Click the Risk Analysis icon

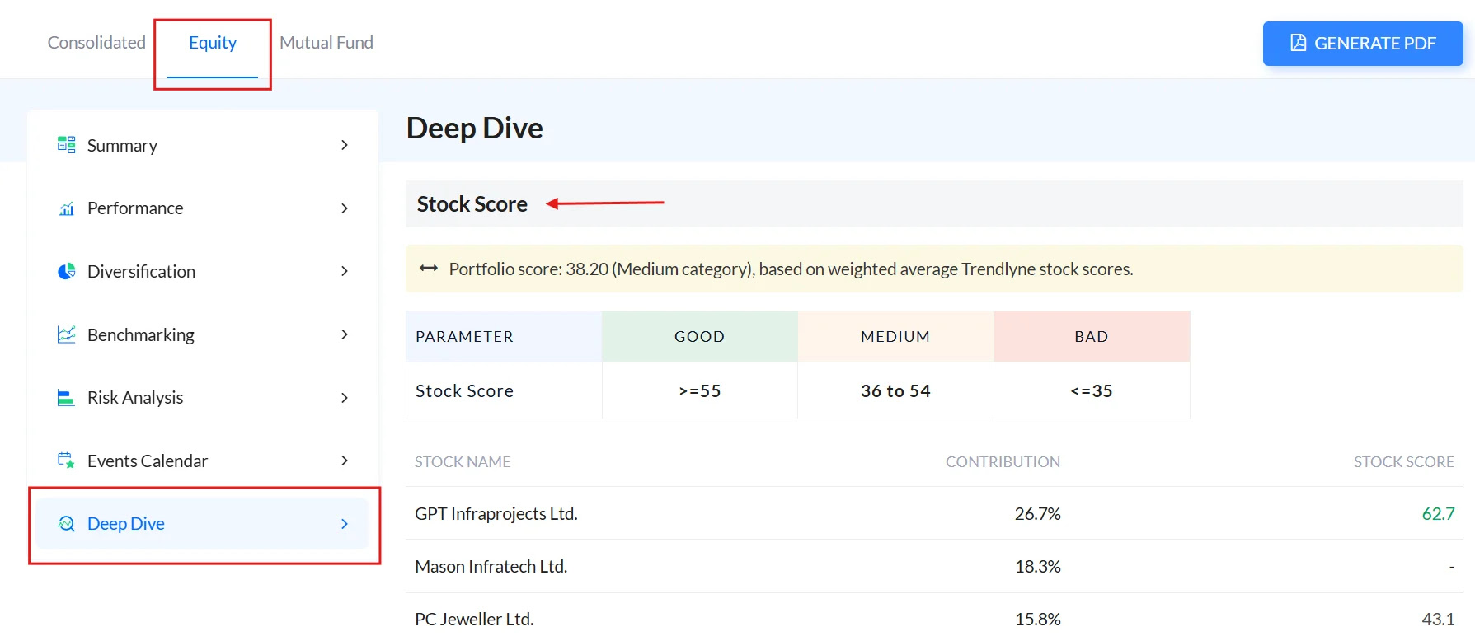[66, 398]
